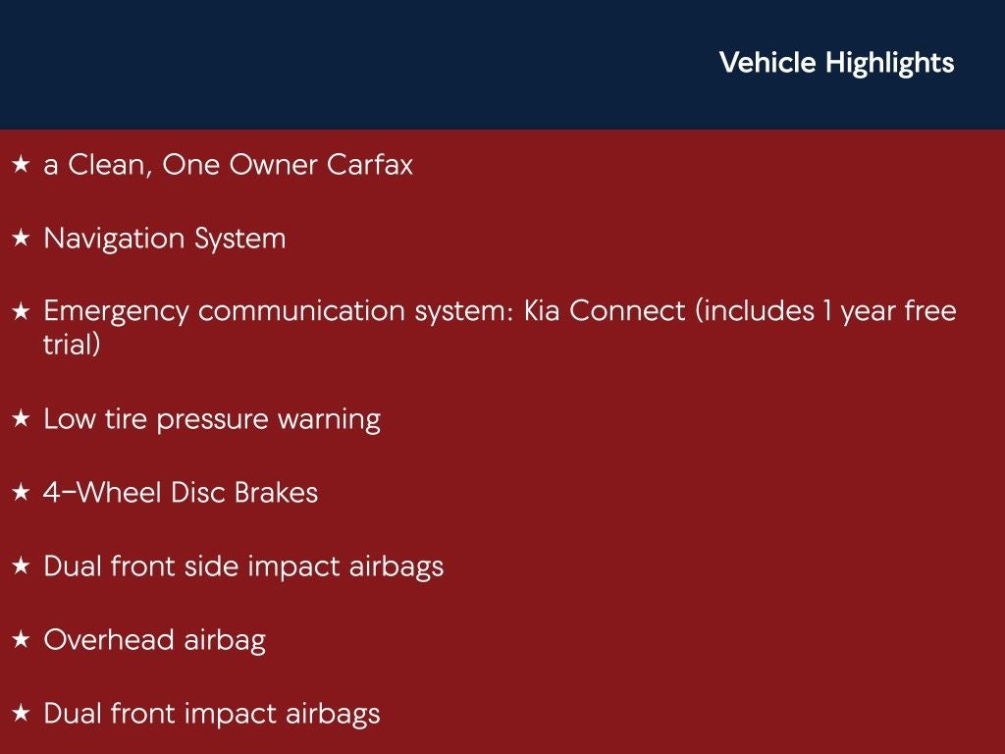This screenshot has height=754, width=1005.
Task: Click the Dual front impact airbags text
Action: pyautogui.click(x=211, y=714)
